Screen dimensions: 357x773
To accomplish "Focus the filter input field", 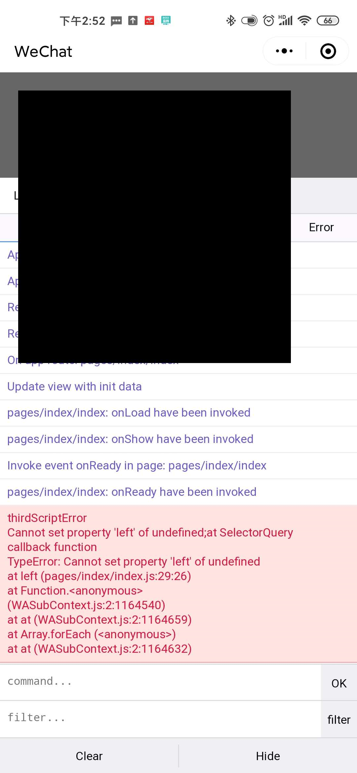I will 160,719.
